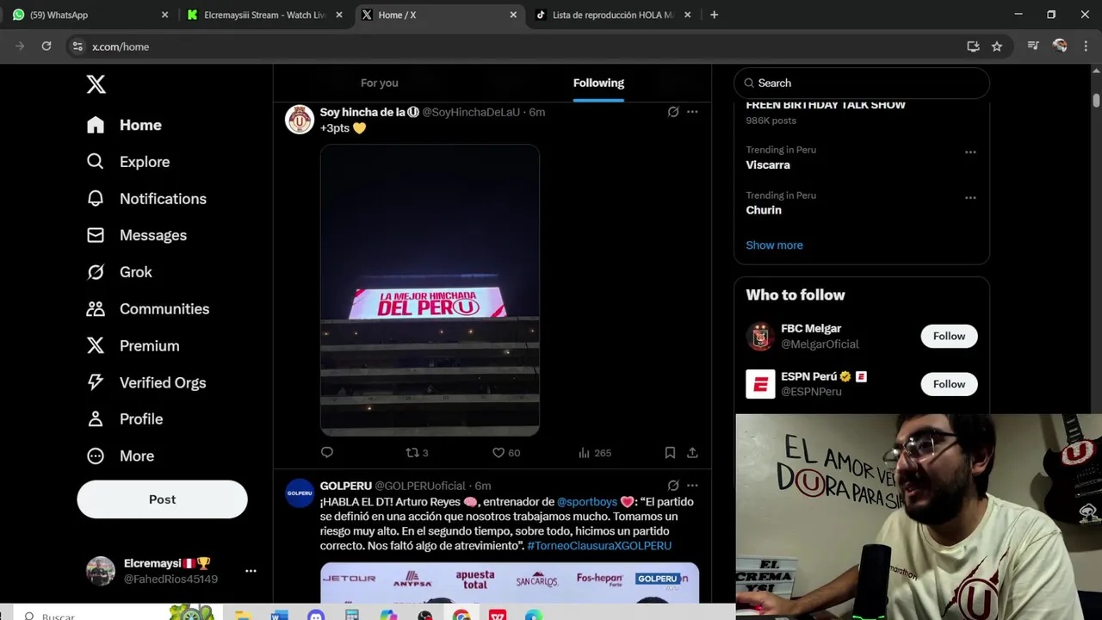The height and width of the screenshot is (620, 1102).
Task: Open more options on Soy hincha post
Action: [x=692, y=112]
